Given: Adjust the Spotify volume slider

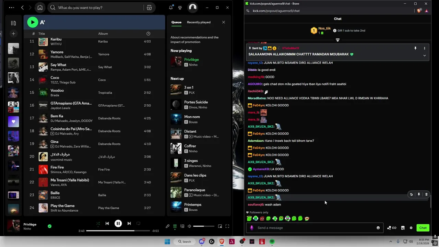Looking at the screenshot, I should click(203, 226).
